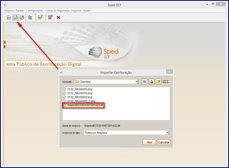Screen dimensions: 229x168
Task: Click the up one level folder icon in dialog
Action: (x=144, y=82)
